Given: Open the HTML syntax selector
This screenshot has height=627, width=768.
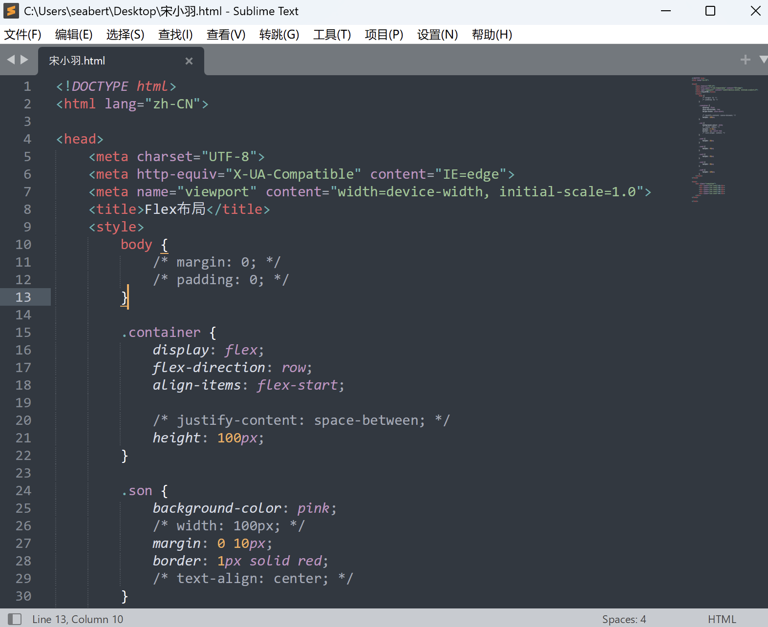Looking at the screenshot, I should (x=722, y=619).
